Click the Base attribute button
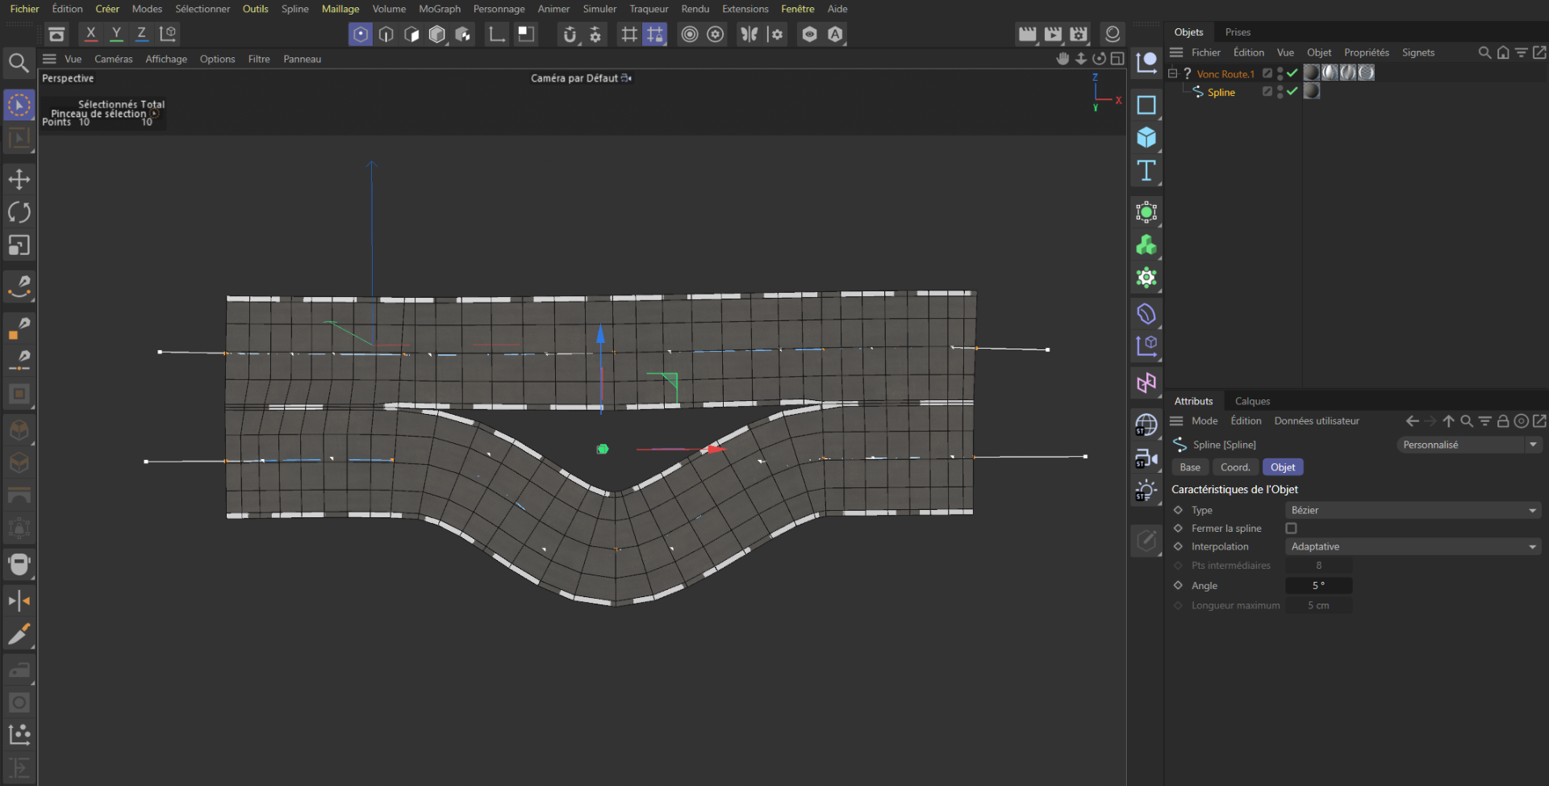The image size is (1549, 786). point(1189,467)
